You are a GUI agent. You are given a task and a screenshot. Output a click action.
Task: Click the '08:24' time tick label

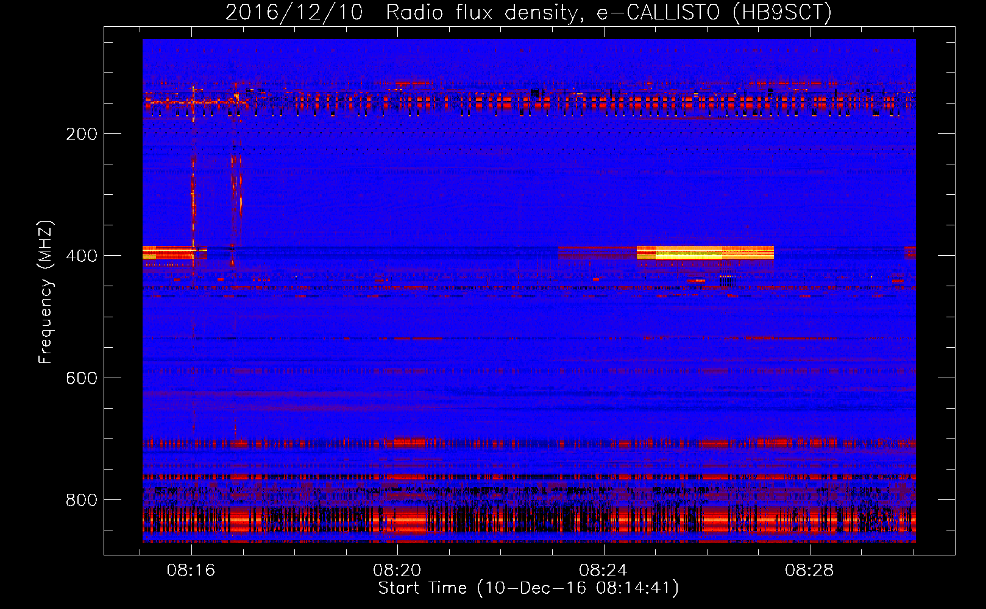(603, 571)
